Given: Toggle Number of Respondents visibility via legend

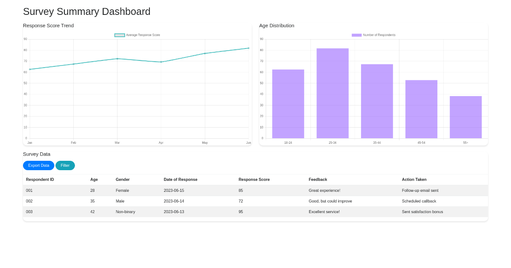Looking at the screenshot, I should [356, 35].
